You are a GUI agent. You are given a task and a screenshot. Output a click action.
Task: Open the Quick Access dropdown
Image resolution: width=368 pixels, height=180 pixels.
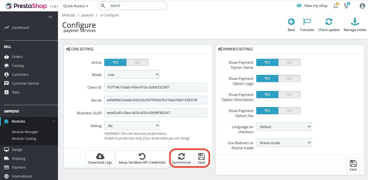tap(76, 6)
